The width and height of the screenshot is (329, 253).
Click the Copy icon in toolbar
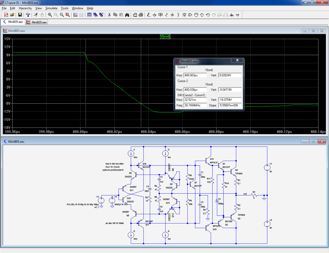[x=115, y=15]
